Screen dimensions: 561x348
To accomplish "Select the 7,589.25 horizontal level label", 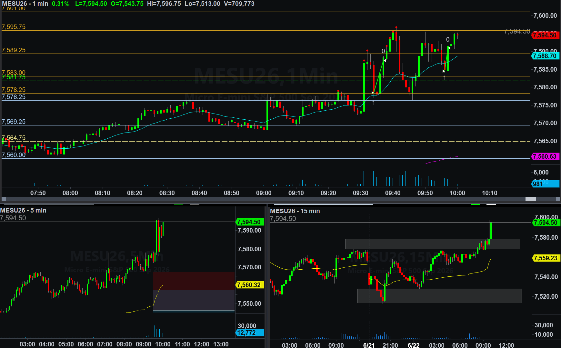I will coord(14,50).
